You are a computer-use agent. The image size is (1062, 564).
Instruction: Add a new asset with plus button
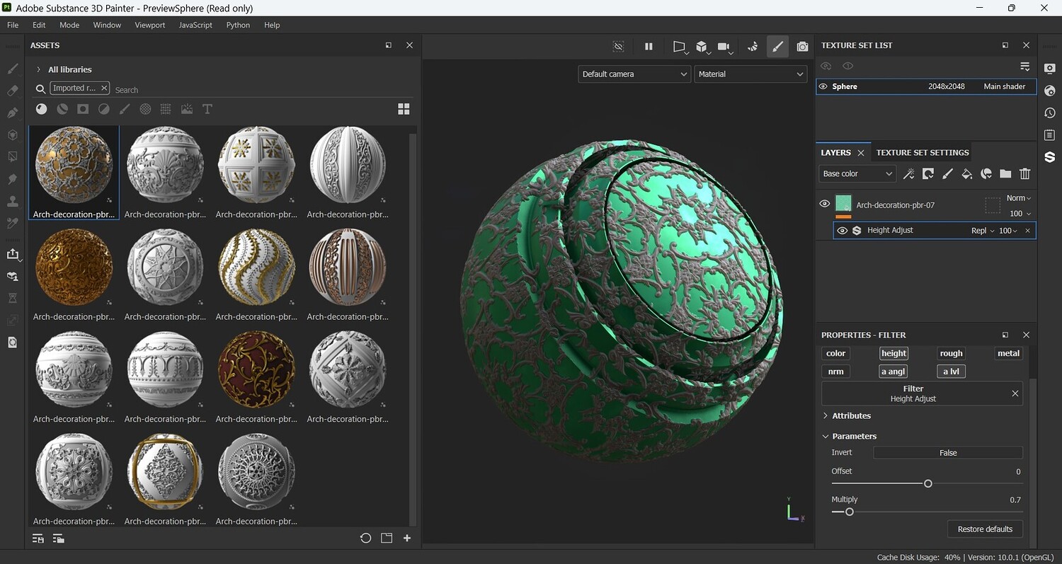[407, 538]
